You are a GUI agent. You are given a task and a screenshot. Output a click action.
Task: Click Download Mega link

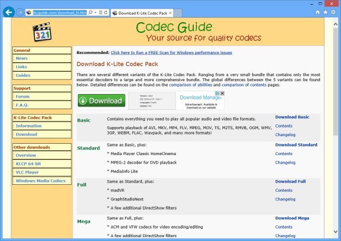(x=292, y=218)
